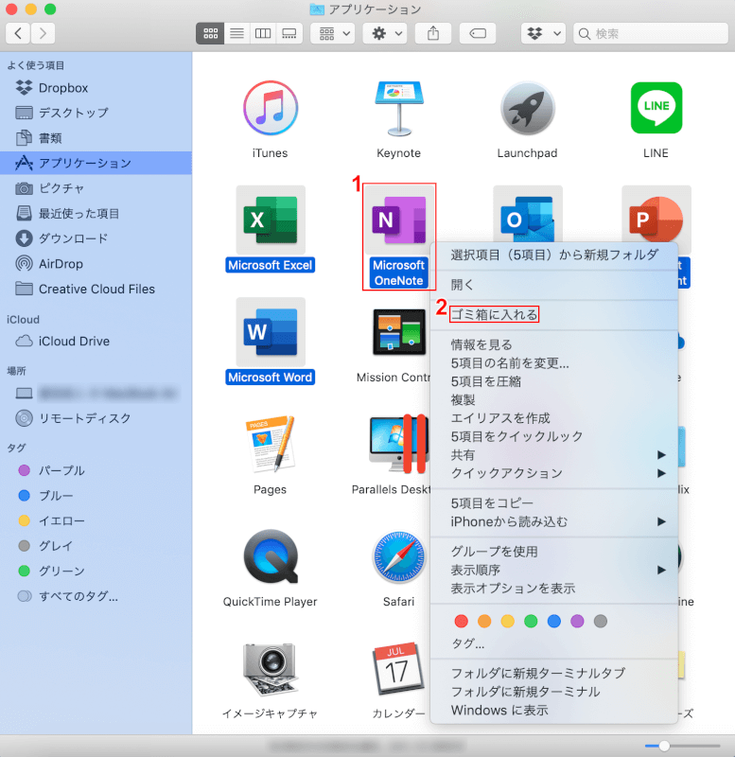Select the Keynote app icon
735x757 pixels.
click(399, 108)
